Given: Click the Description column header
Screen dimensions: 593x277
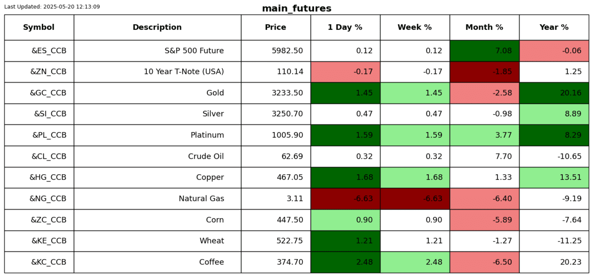Looking at the screenshot, I should [x=157, y=28].
